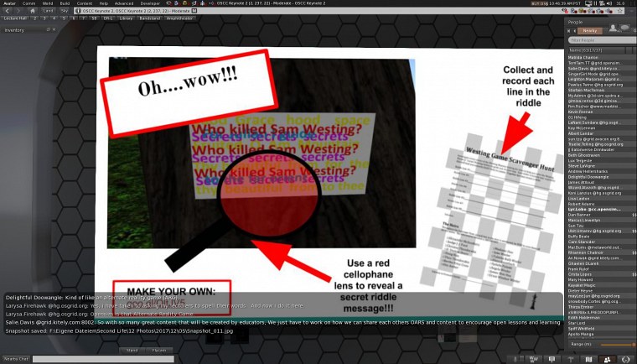Open the Avatar menu
This screenshot has height=364, width=637.
9,4
